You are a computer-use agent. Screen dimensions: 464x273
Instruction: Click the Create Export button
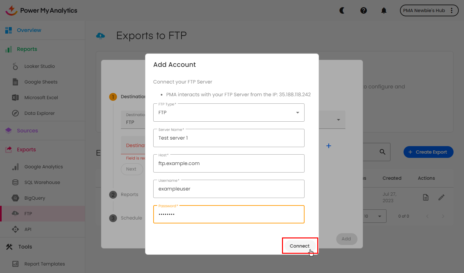(428, 152)
